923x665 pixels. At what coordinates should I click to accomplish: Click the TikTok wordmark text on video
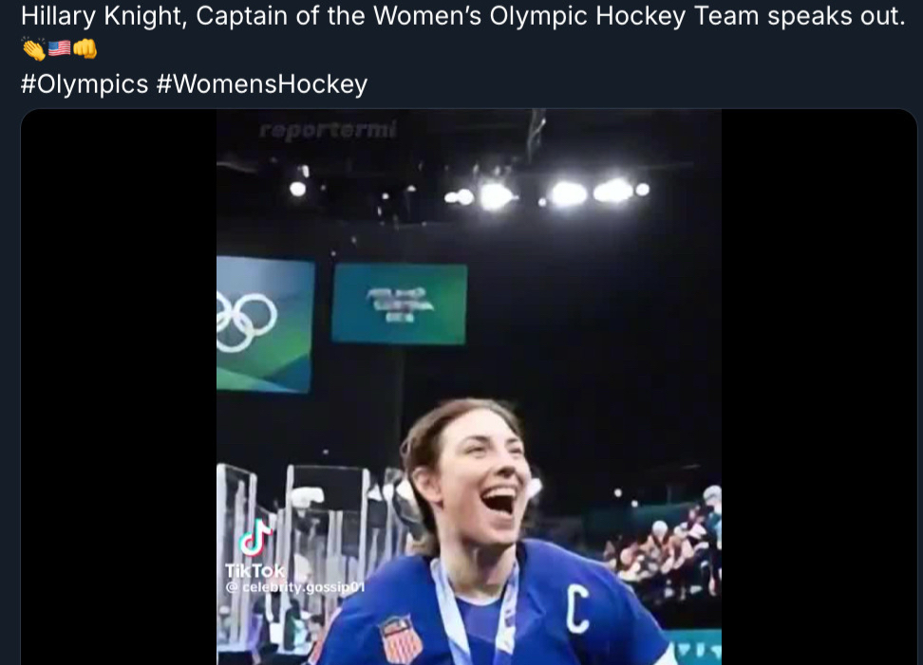[254, 570]
